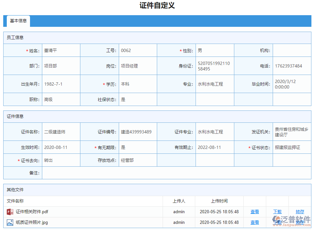
Task: Open 查看 link for 纸质证件照片.jpg
Action: point(255,223)
